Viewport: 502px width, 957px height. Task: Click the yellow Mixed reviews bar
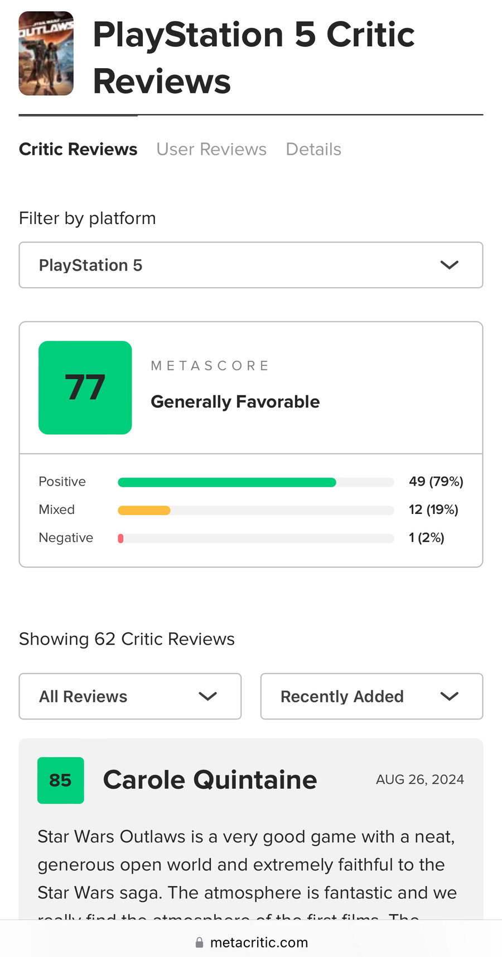(144, 510)
